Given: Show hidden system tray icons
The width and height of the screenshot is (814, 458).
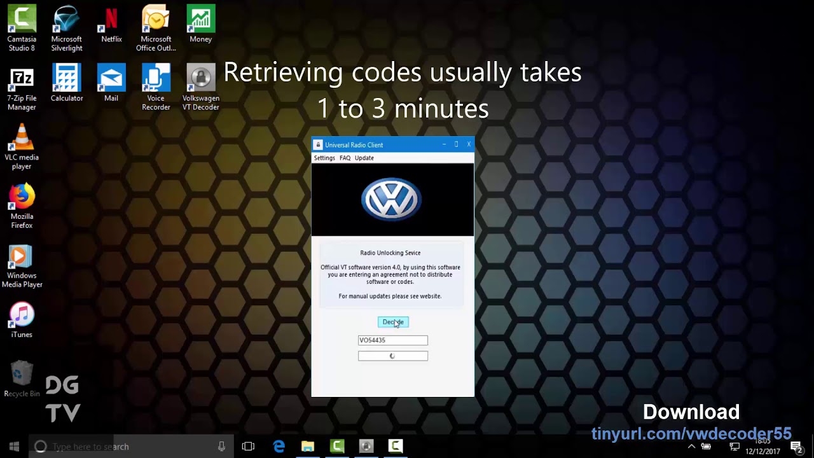Looking at the screenshot, I should [x=691, y=447].
